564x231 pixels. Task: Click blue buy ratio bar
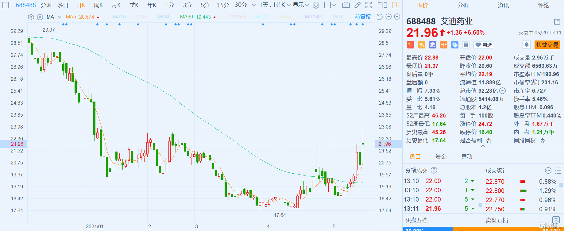[x=427, y=229]
